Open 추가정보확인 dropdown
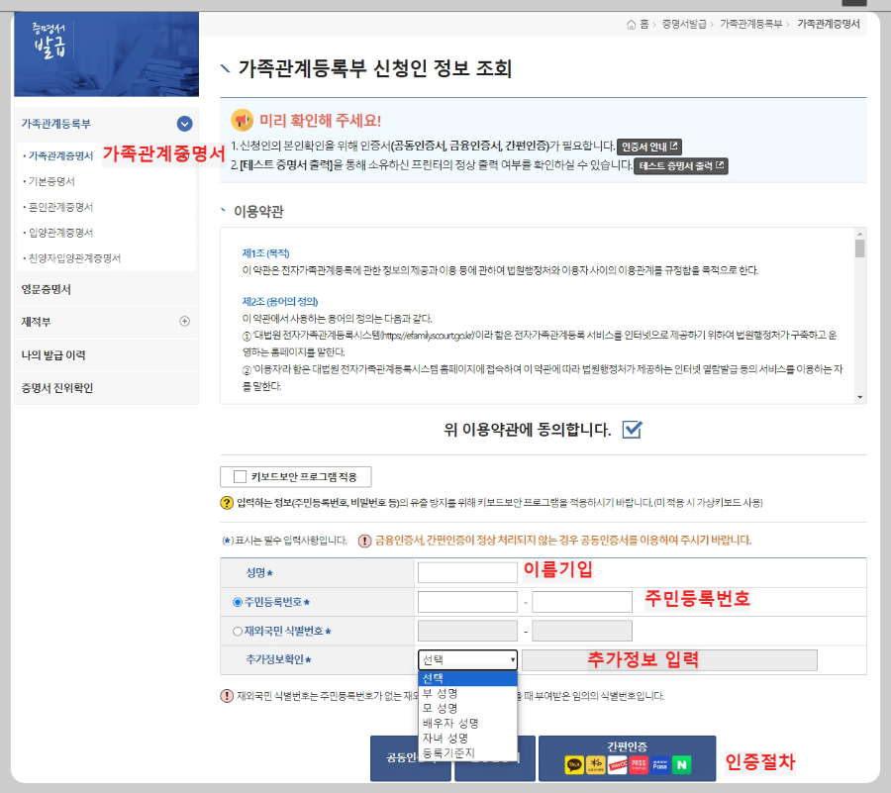 [467, 659]
